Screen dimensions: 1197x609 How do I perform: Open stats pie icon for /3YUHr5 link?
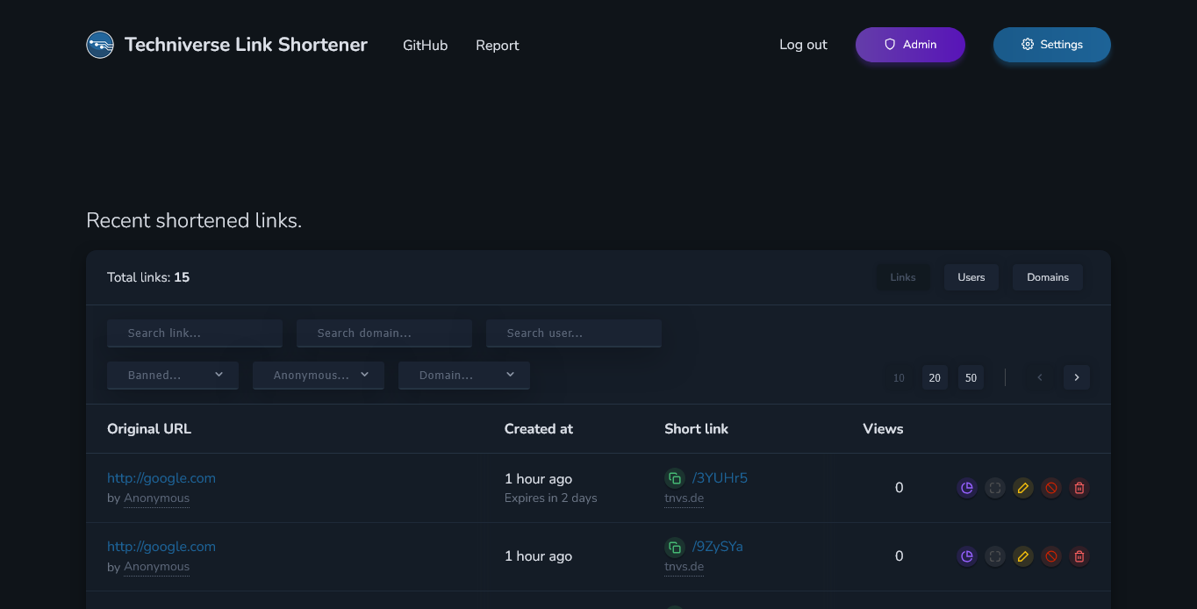point(967,488)
